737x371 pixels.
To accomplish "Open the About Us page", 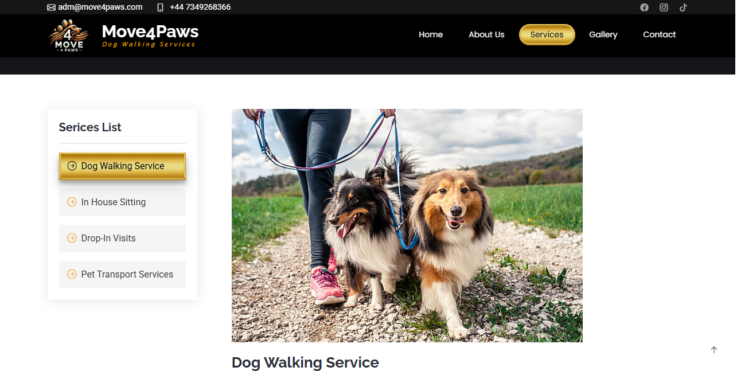I will point(486,34).
